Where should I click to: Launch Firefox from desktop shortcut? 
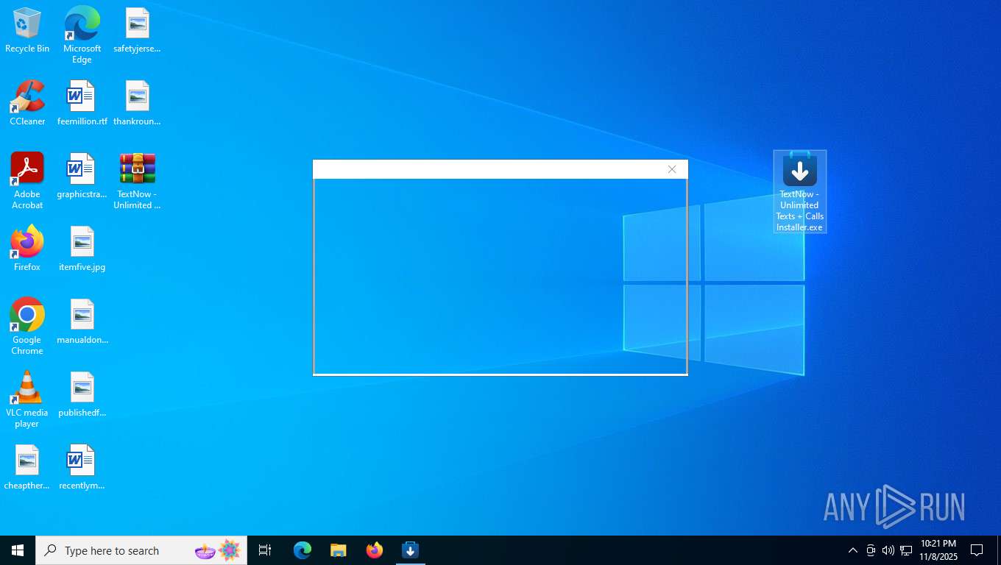27,249
